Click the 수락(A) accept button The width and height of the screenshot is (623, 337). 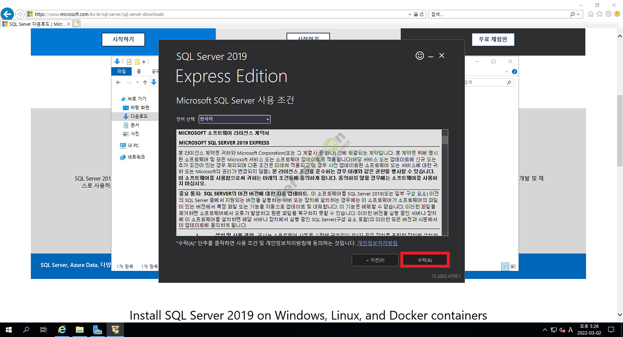tap(425, 260)
